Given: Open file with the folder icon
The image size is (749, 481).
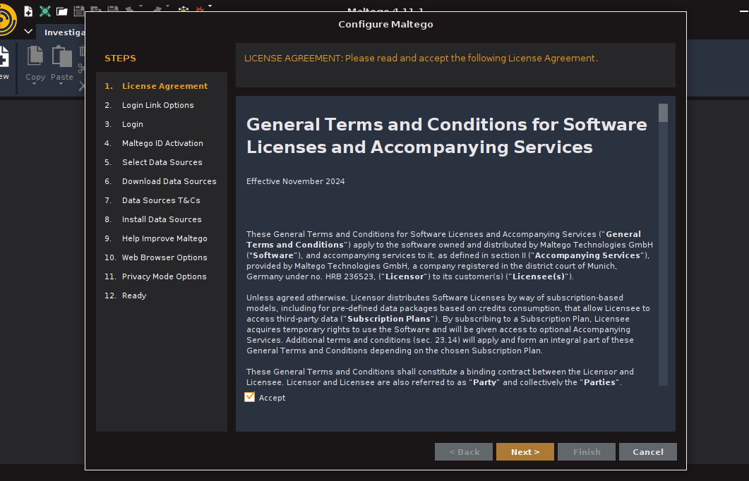Looking at the screenshot, I should click(x=61, y=11).
